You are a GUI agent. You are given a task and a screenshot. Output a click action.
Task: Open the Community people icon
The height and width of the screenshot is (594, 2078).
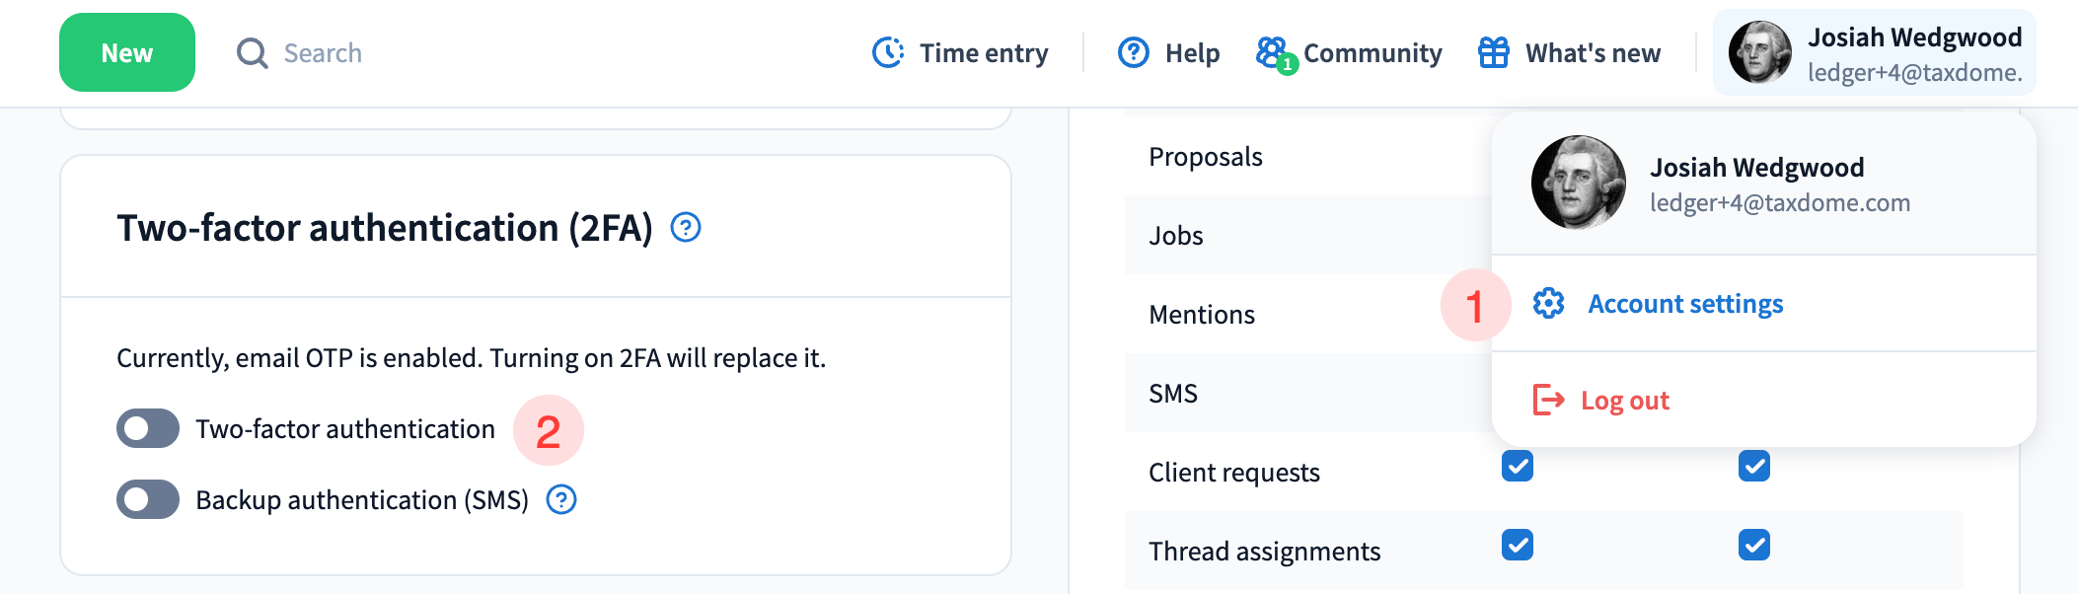click(x=1273, y=52)
